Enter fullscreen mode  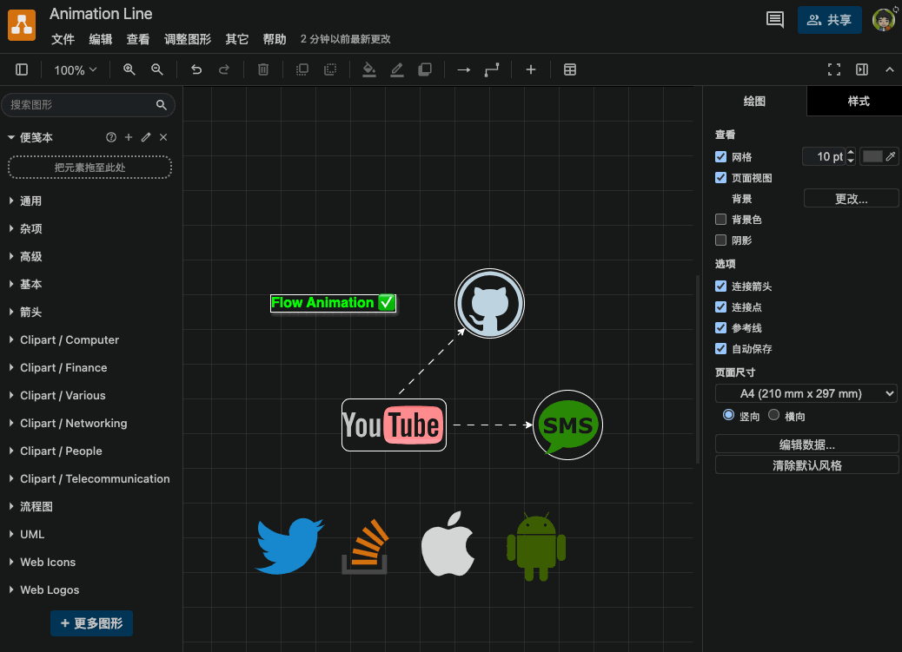(834, 69)
